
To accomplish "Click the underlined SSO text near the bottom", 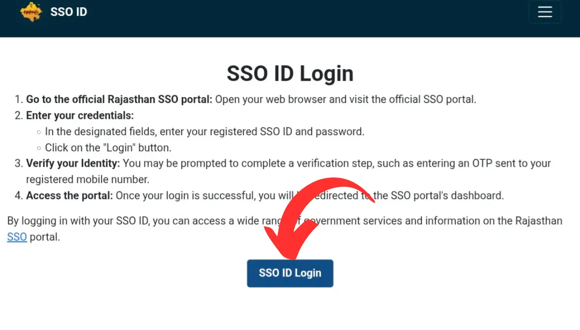I will point(16,237).
